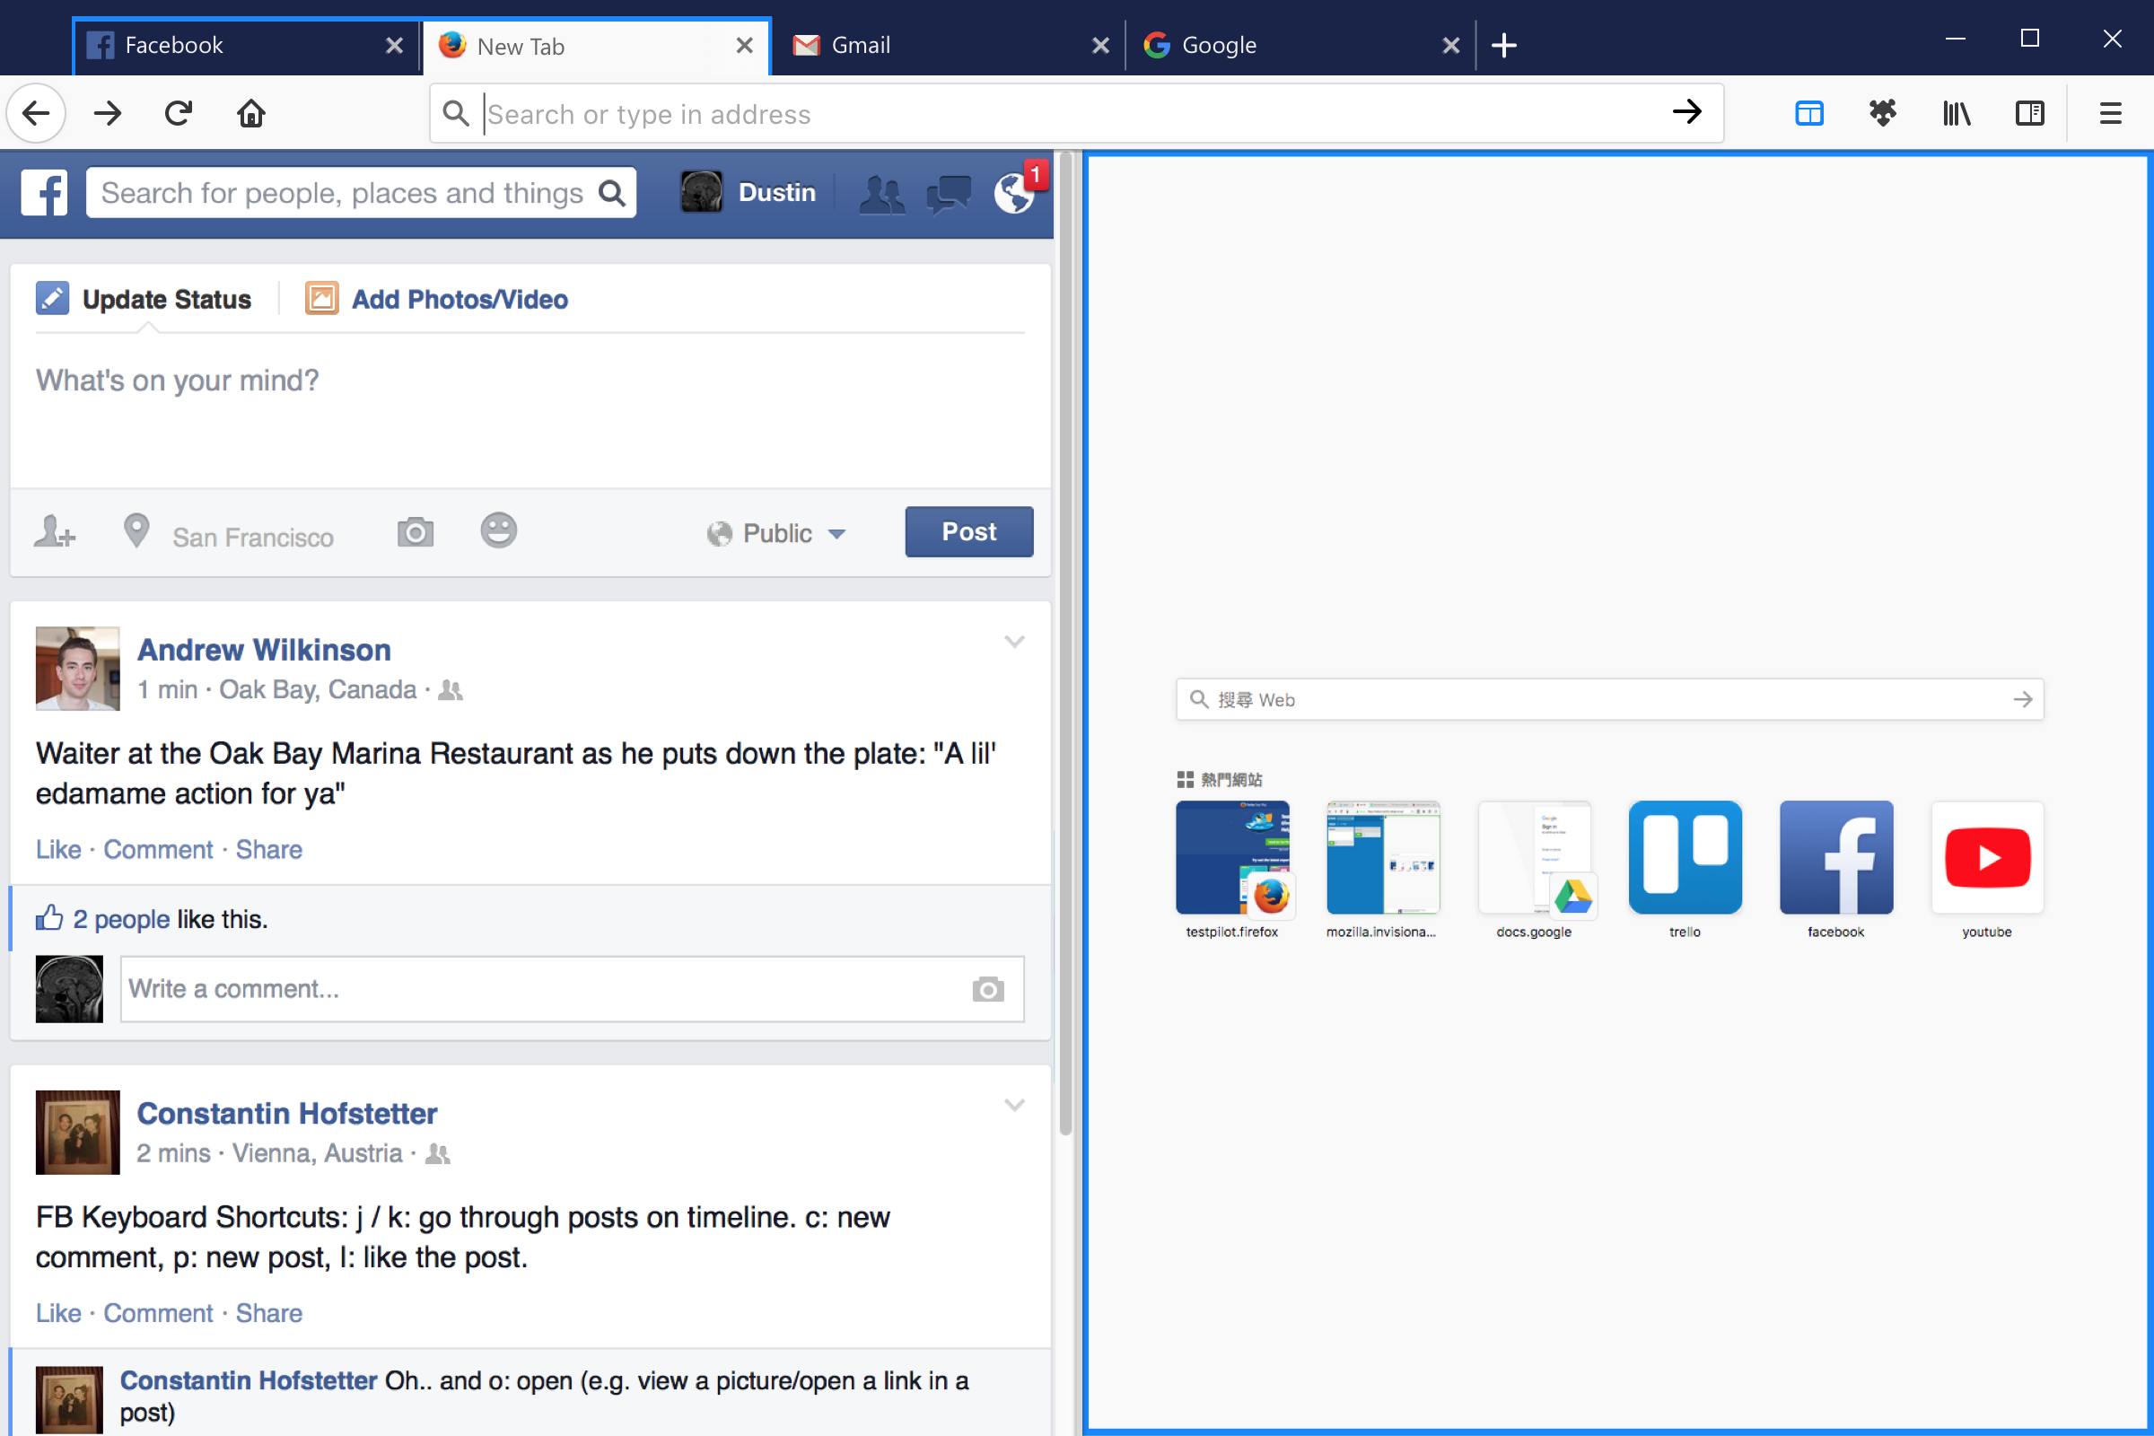
Task: Click the emoji smiley icon in composer
Action: [498, 531]
